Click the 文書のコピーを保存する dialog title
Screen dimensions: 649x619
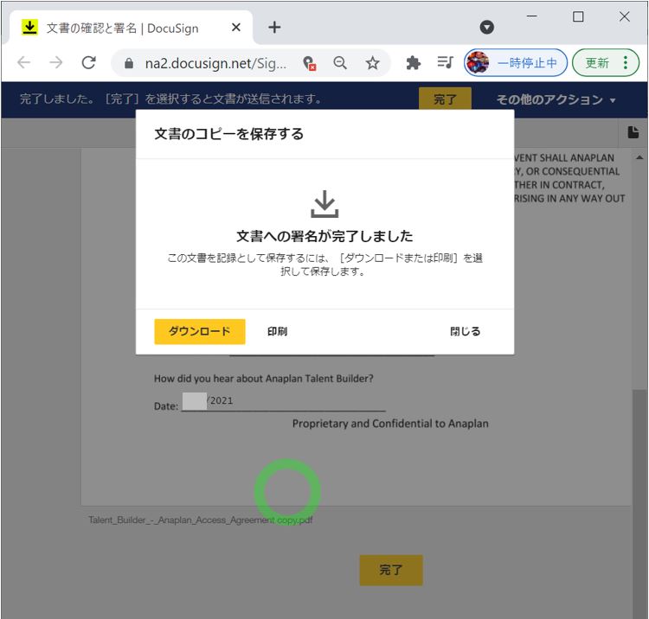pyautogui.click(x=229, y=134)
